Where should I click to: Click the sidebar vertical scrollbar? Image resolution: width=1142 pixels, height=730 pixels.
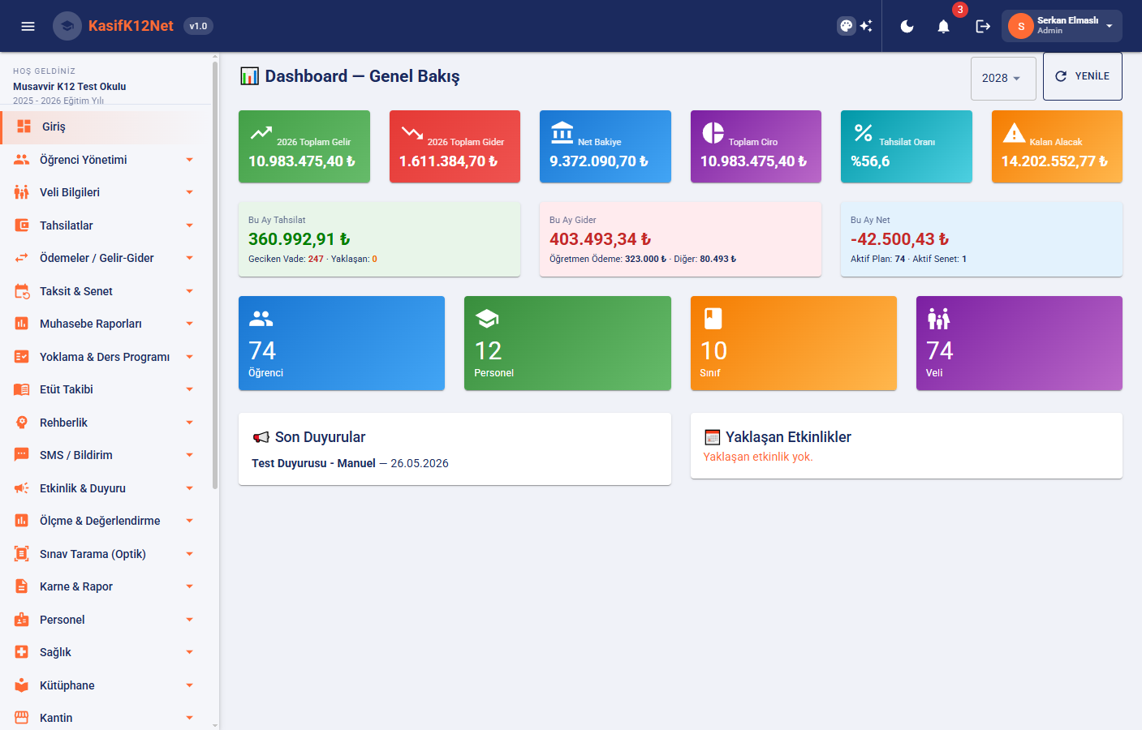coord(215,276)
